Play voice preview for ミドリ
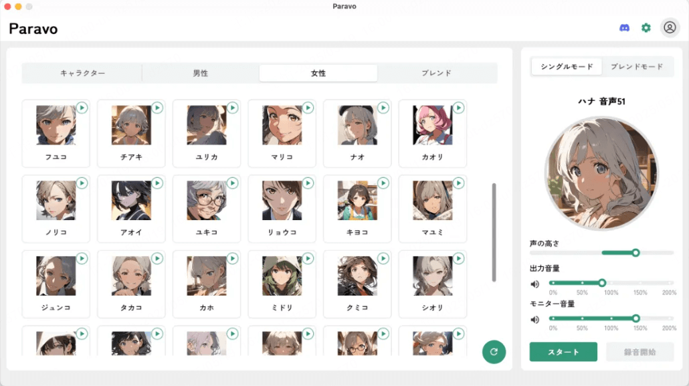This screenshot has height=386, width=689. coord(308,258)
